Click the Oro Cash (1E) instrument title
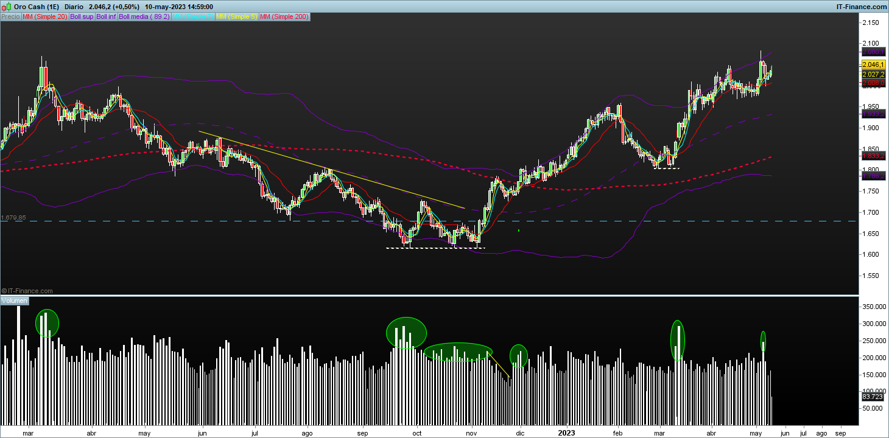889x438 pixels. pos(35,7)
